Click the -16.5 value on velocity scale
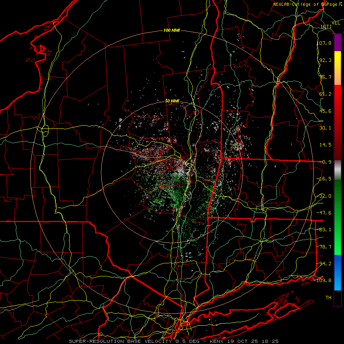The height and width of the screenshot is (344, 344). [x=324, y=179]
